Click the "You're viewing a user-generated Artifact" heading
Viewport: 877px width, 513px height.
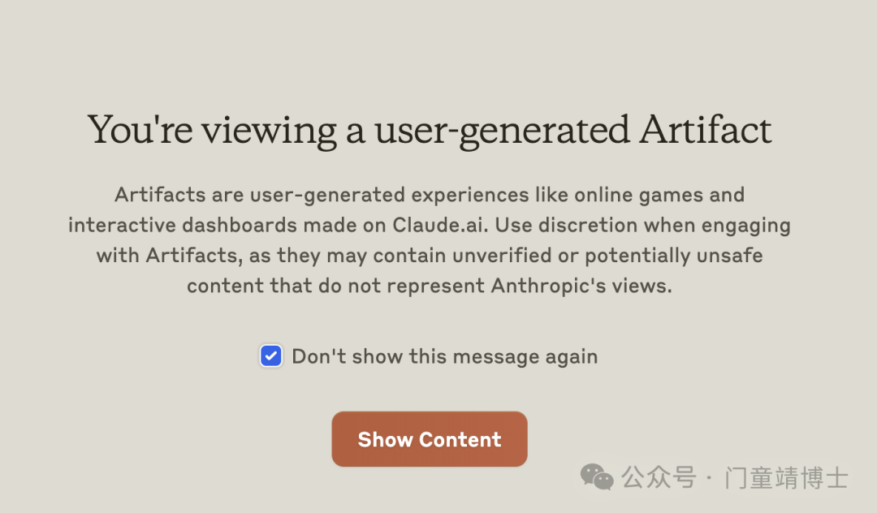click(430, 130)
